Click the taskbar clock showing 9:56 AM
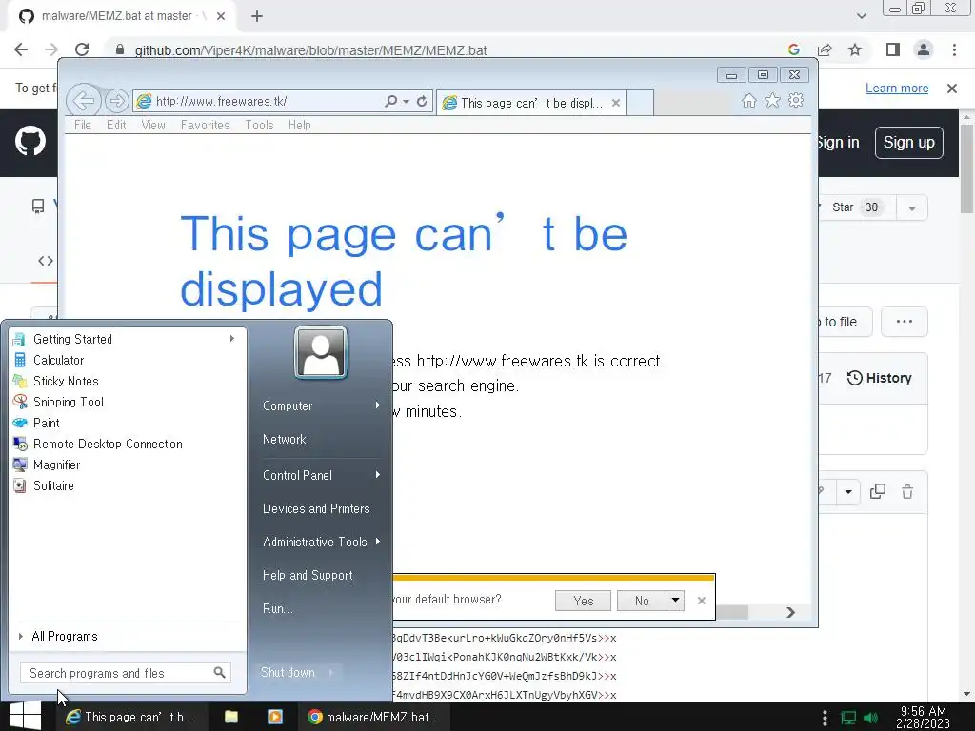The height and width of the screenshot is (731, 975). click(x=923, y=718)
